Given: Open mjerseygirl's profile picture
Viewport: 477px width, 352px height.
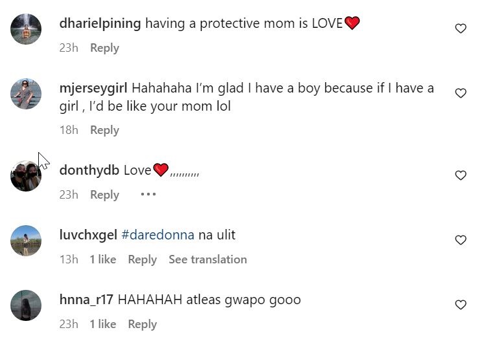Looking at the screenshot, I should 26,94.
